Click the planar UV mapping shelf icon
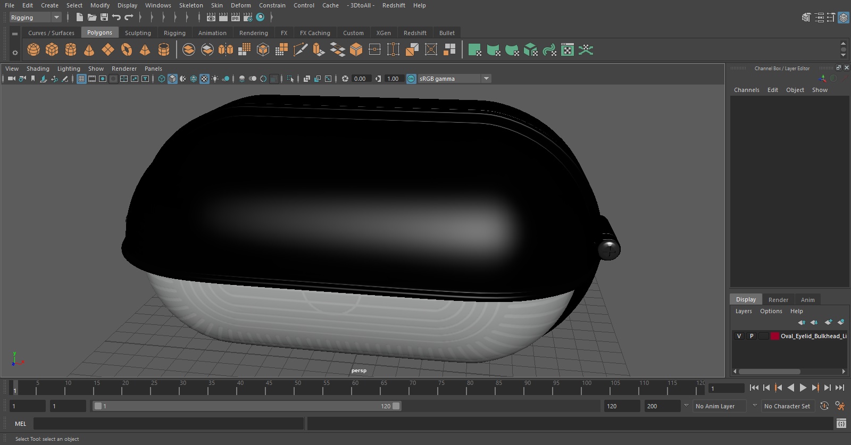Image resolution: width=851 pixels, height=445 pixels. (474, 50)
